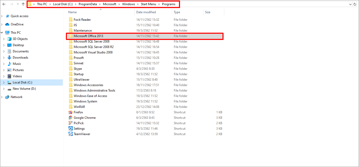Viewport: 359px width, 167px height.
Task: Expand the New Volume (D:) tree node
Action: tap(4, 89)
